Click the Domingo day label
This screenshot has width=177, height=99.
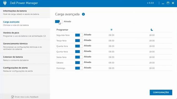click(x=61, y=68)
